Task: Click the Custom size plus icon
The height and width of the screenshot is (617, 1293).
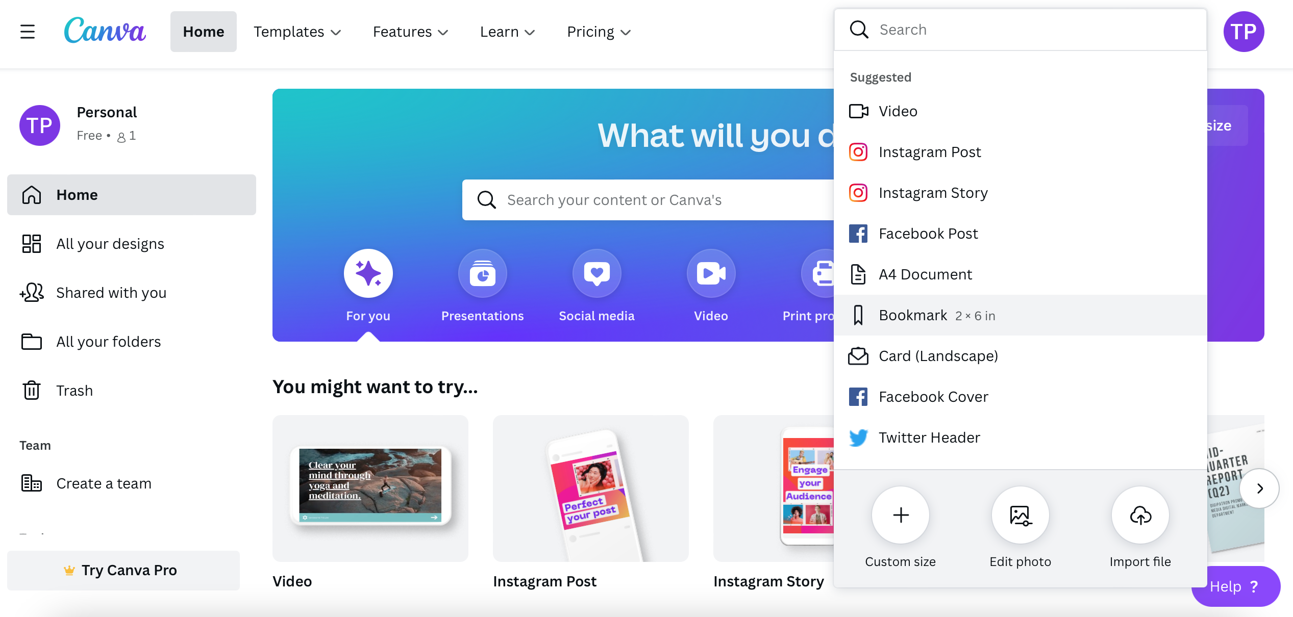Action: click(901, 514)
